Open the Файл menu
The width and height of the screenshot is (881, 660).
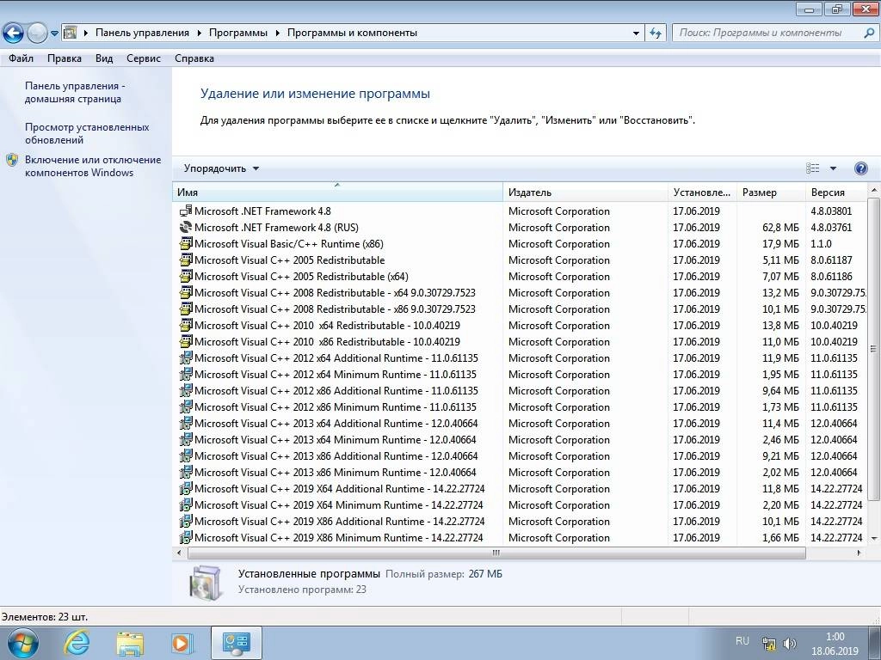21,58
